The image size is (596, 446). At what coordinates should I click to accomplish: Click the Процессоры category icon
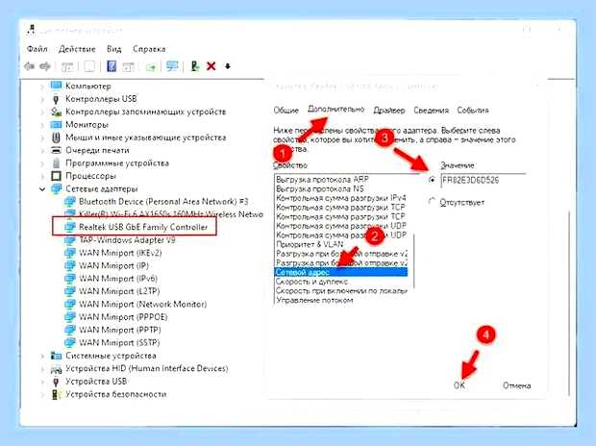coord(56,176)
